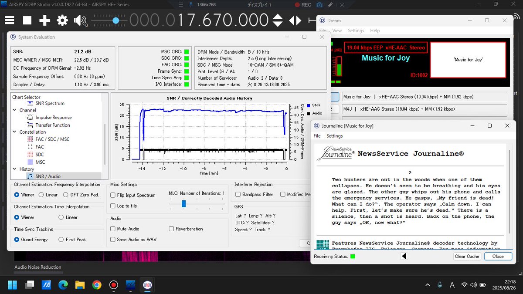This screenshot has width=523, height=294.
Task: Open the Windows Start menu
Action: click(x=12, y=285)
